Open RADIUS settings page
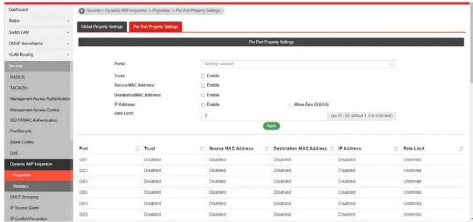Image resolution: width=473 pixels, height=222 pixels. 17,77
